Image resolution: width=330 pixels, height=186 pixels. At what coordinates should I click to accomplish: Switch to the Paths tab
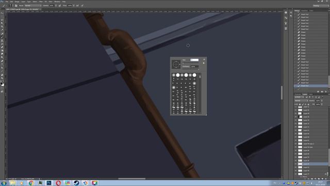coord(310,94)
